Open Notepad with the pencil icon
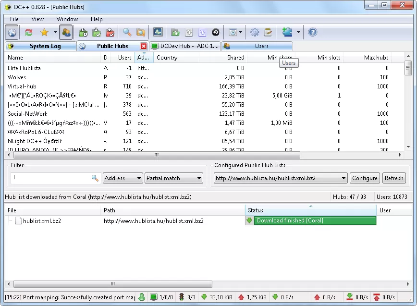The image size is (417, 306). coord(268,32)
